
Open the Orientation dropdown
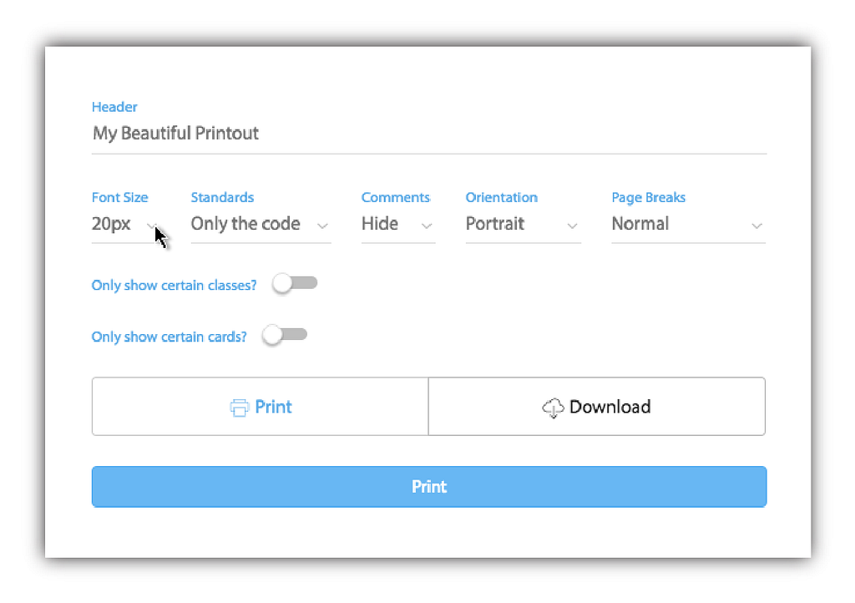tap(523, 224)
